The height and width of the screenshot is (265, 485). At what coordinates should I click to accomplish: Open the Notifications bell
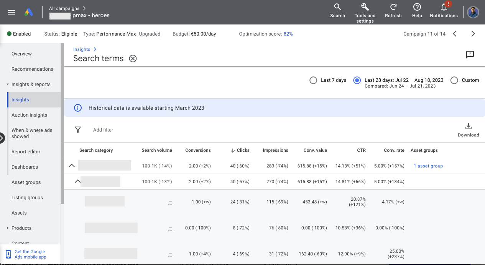444,7
